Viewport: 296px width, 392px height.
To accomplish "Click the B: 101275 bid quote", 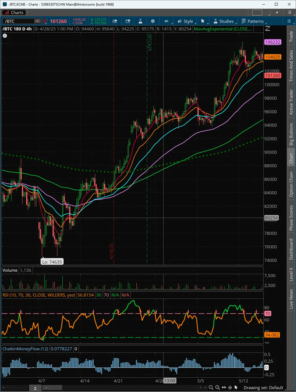I will click(99, 19).
